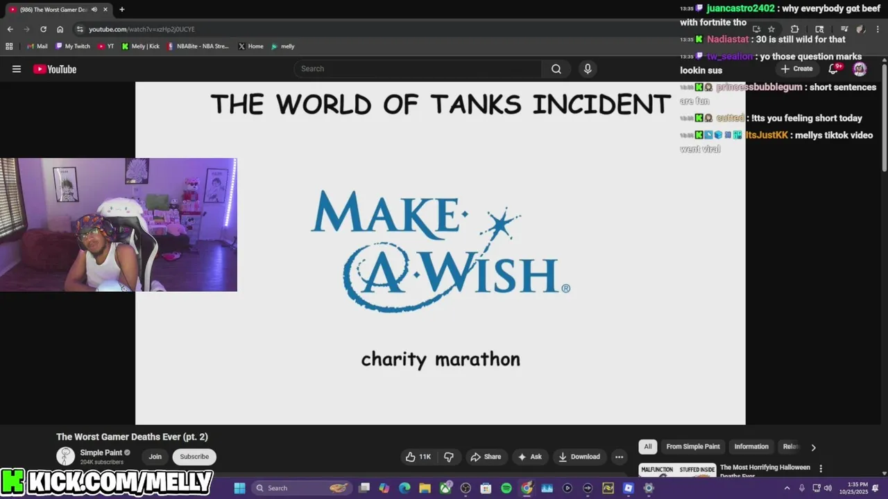Open a new browser tab
The width and height of the screenshot is (888, 499).
122,9
